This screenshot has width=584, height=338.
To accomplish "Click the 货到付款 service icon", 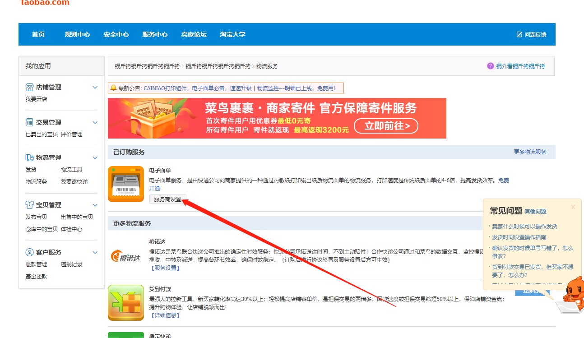I will point(126,303).
